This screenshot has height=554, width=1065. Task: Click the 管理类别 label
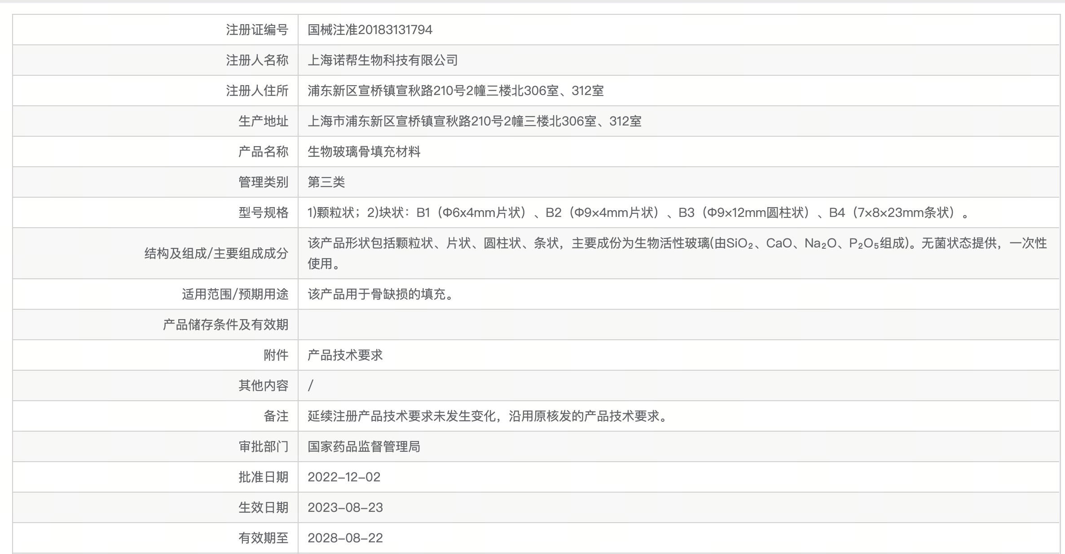[x=263, y=182]
